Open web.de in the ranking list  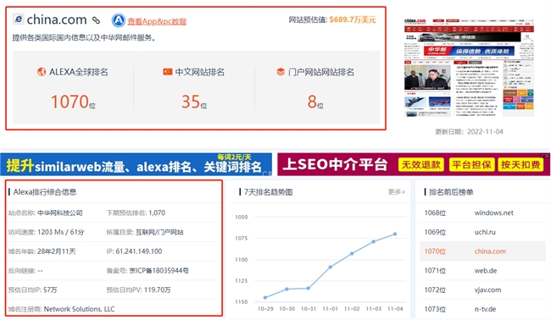click(486, 271)
